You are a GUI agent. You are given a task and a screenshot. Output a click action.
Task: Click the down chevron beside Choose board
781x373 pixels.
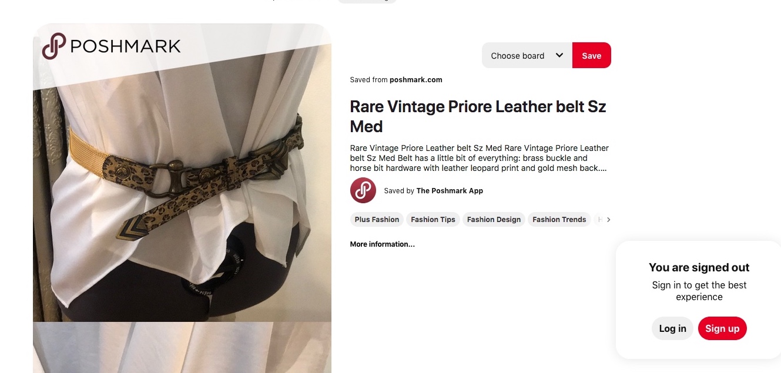point(559,55)
